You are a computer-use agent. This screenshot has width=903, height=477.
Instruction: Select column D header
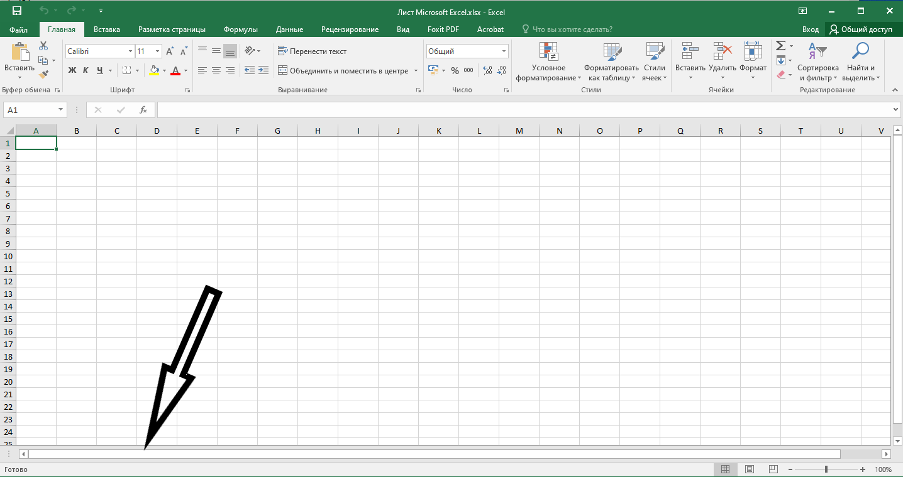(x=157, y=131)
